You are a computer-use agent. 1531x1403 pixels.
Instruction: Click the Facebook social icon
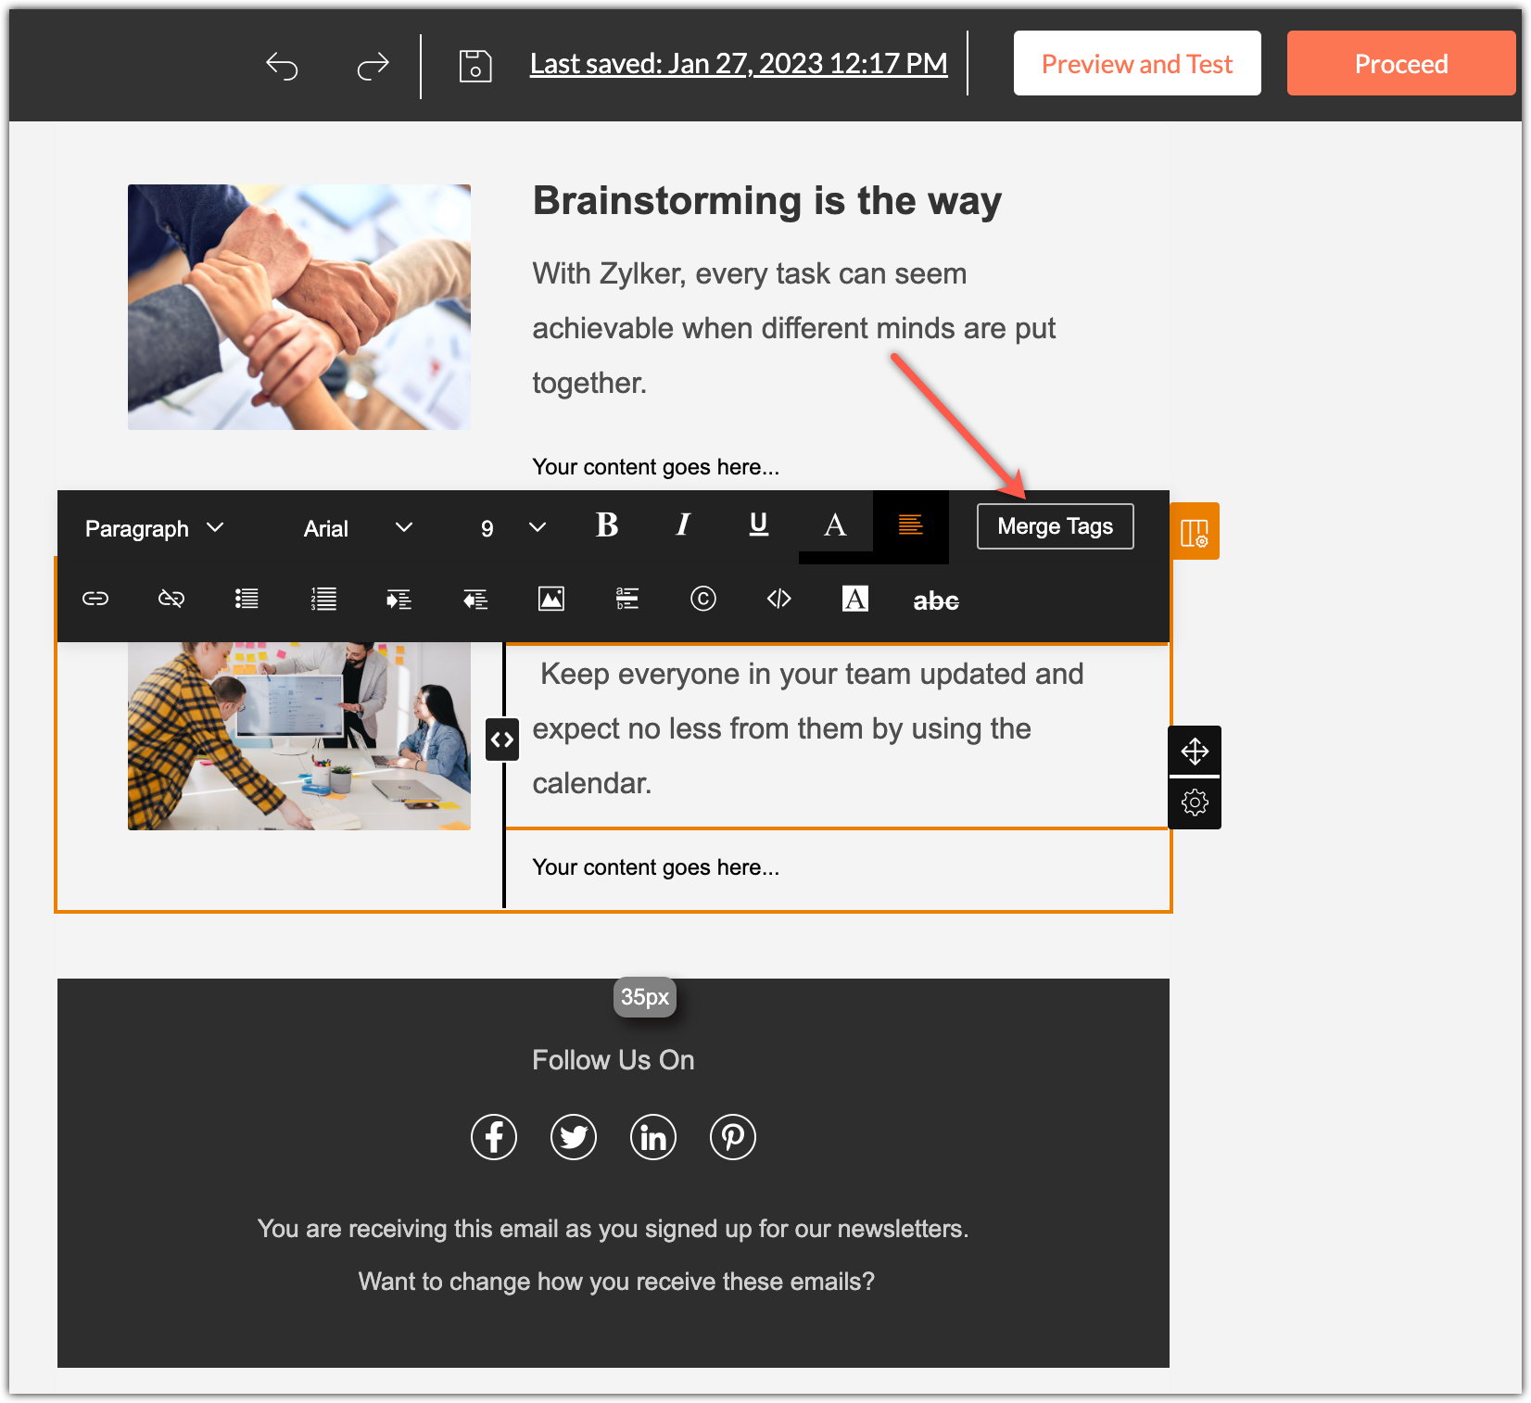[494, 1137]
